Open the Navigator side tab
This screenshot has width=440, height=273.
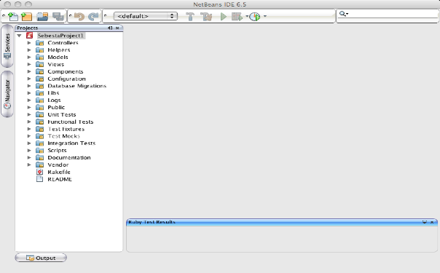[7, 94]
